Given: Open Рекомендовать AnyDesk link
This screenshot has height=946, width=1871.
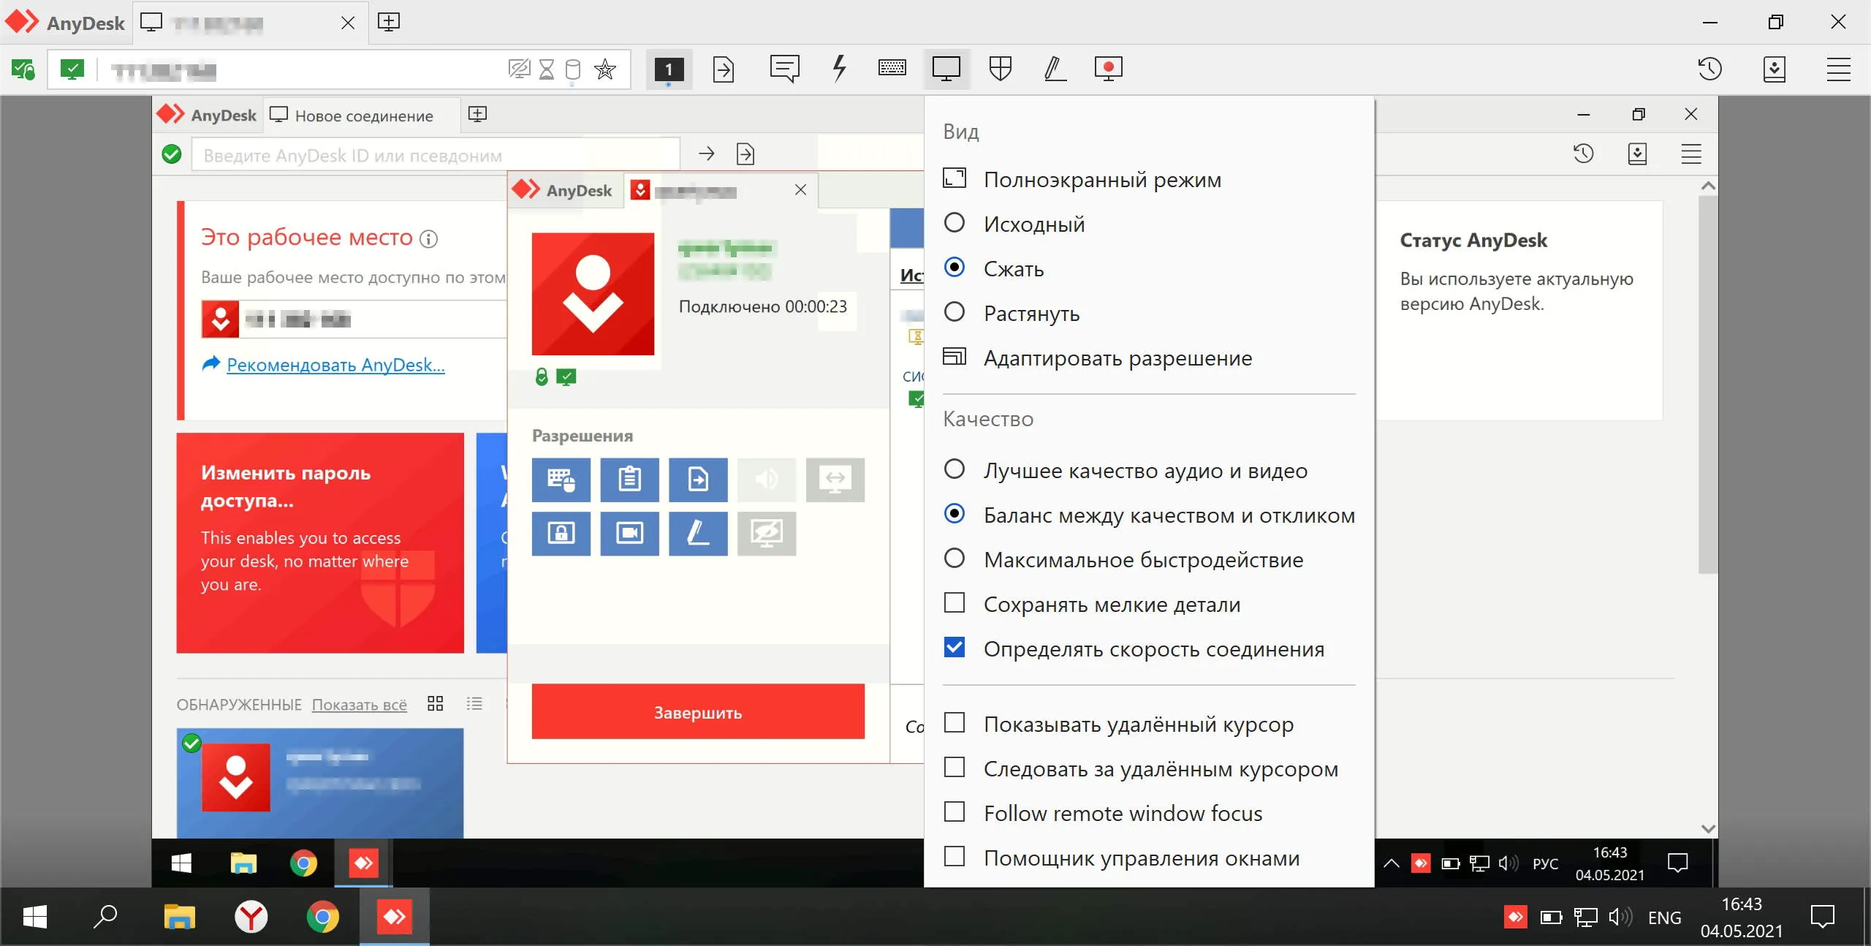Looking at the screenshot, I should point(335,364).
